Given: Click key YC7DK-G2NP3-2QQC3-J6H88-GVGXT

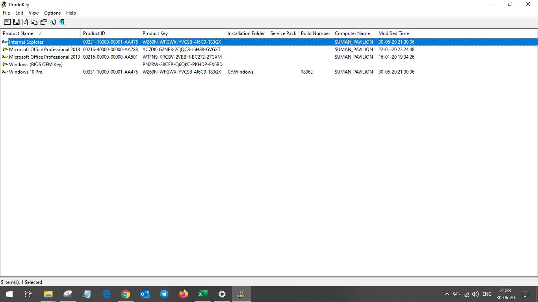Looking at the screenshot, I should click(182, 50).
